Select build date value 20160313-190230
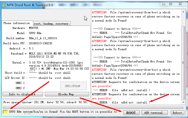 tap(40, 43)
